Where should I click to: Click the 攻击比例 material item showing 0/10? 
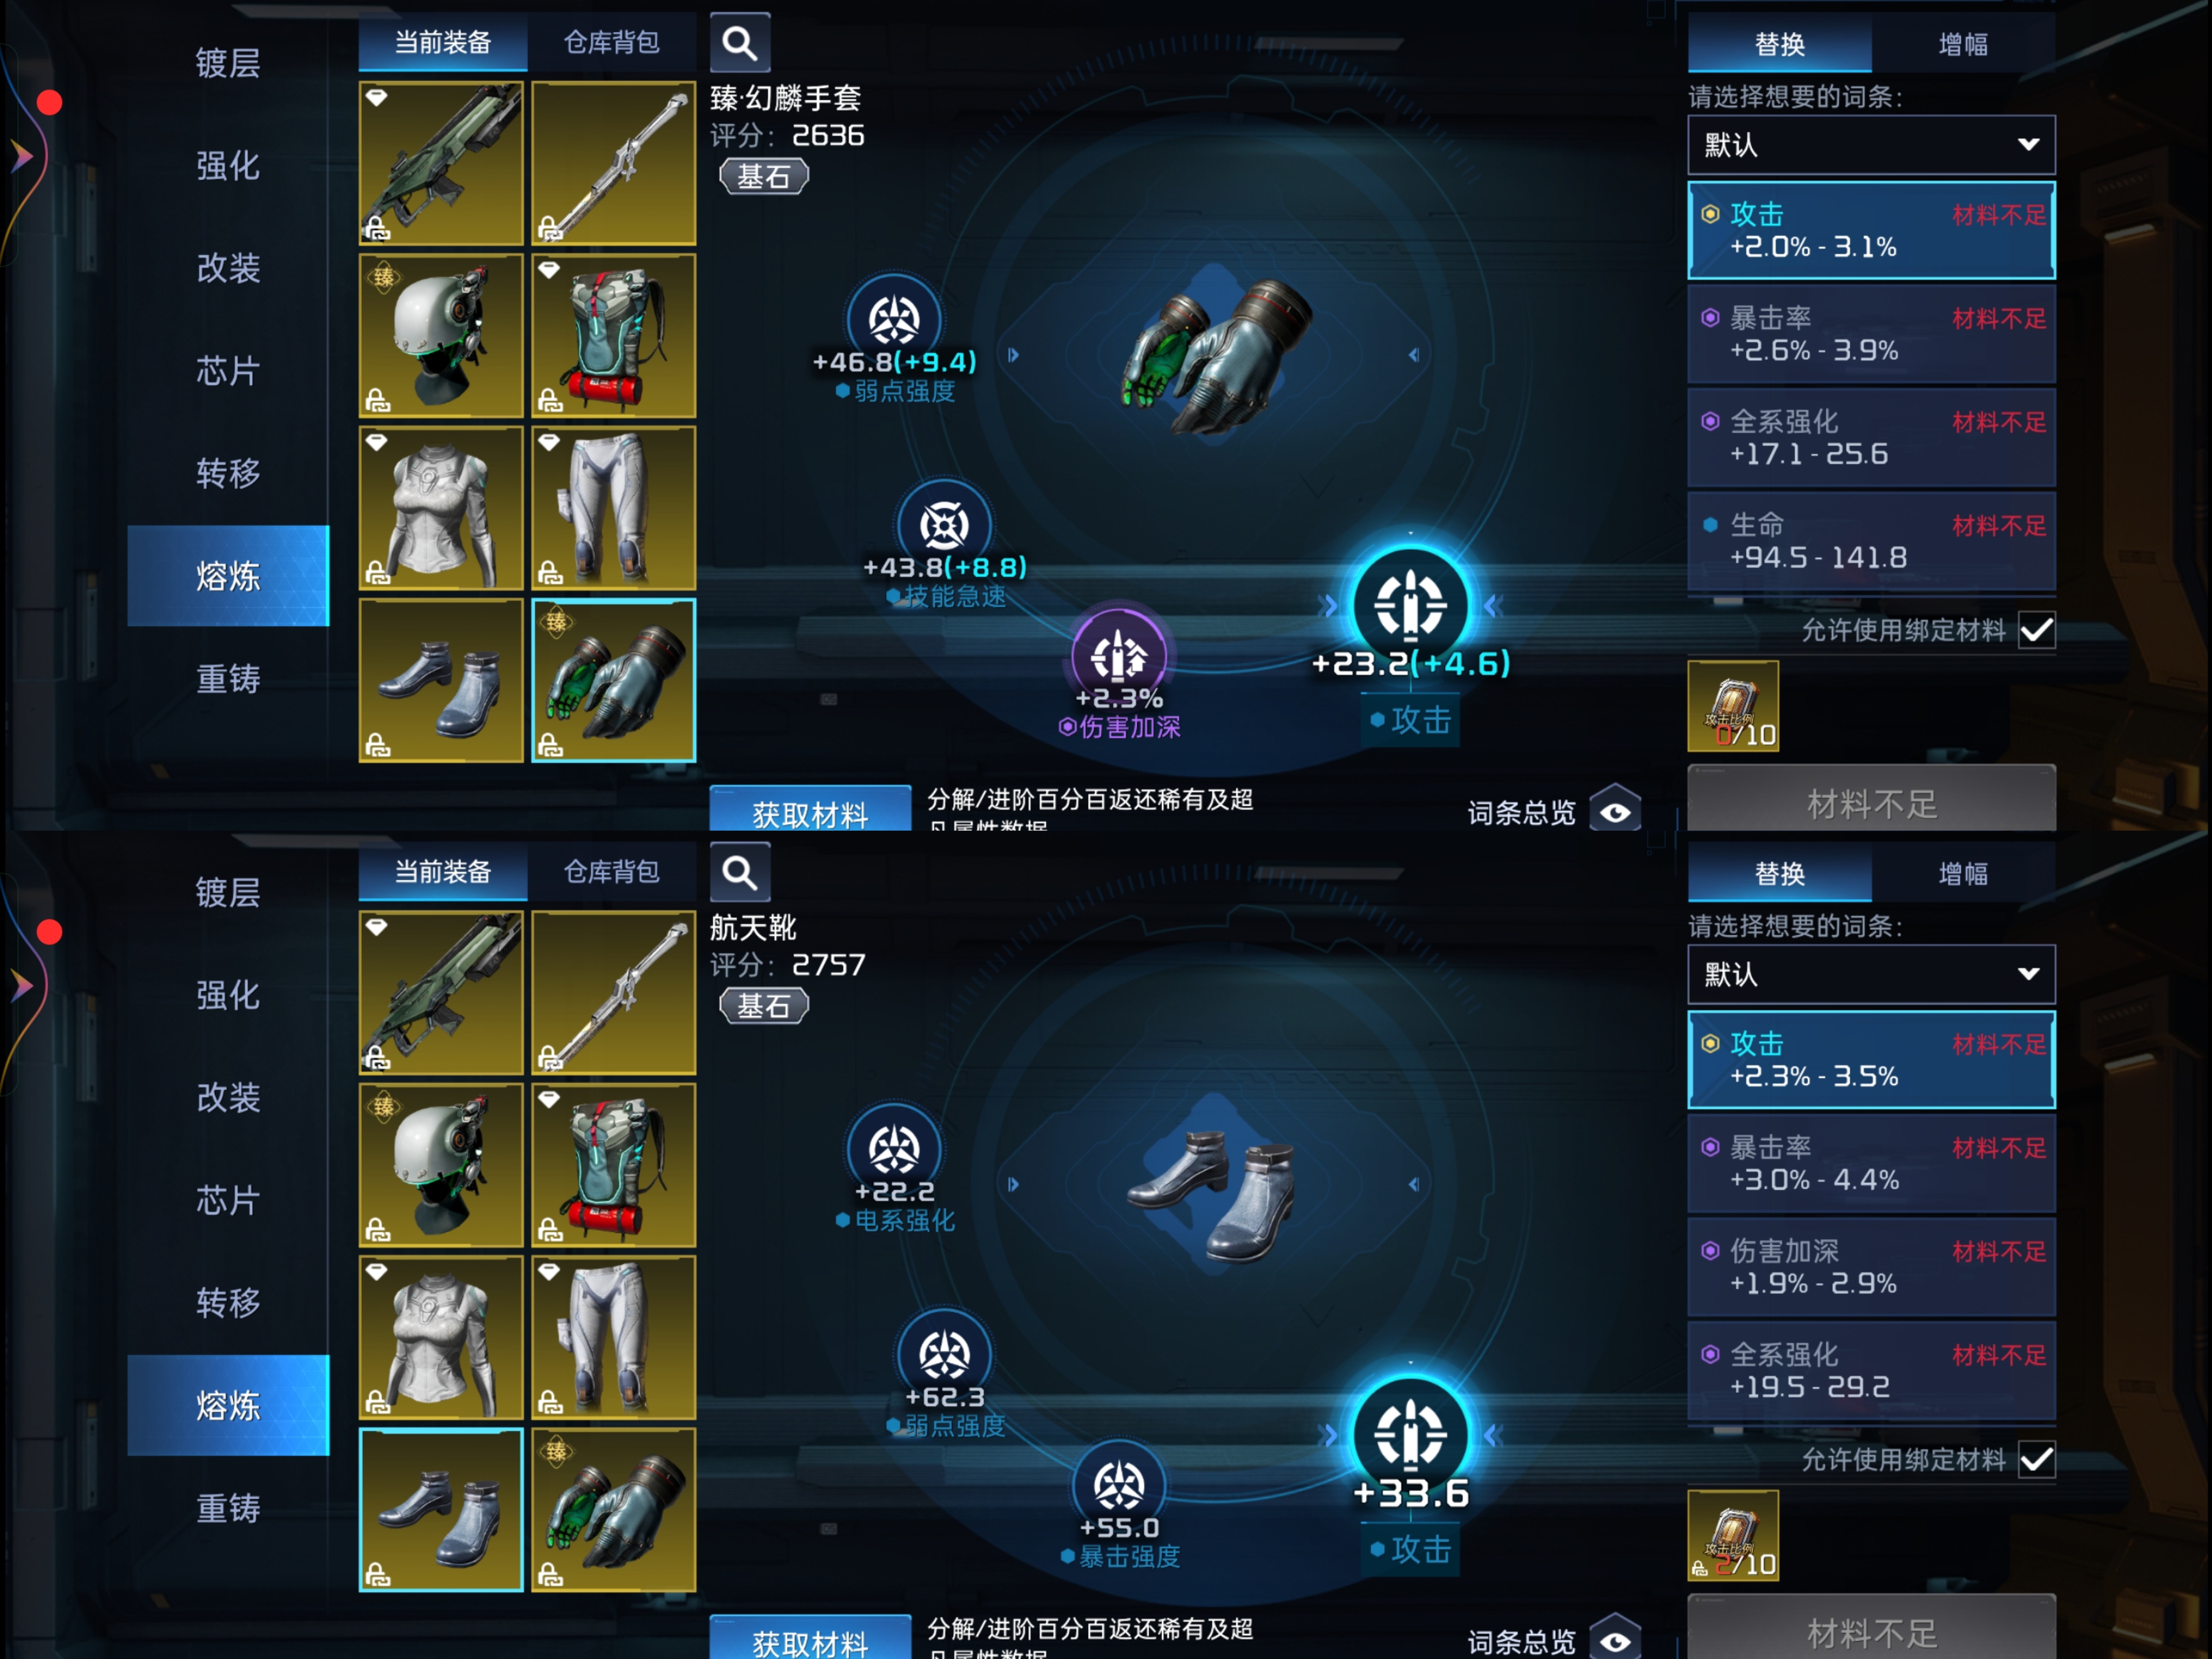pyautogui.click(x=1733, y=706)
